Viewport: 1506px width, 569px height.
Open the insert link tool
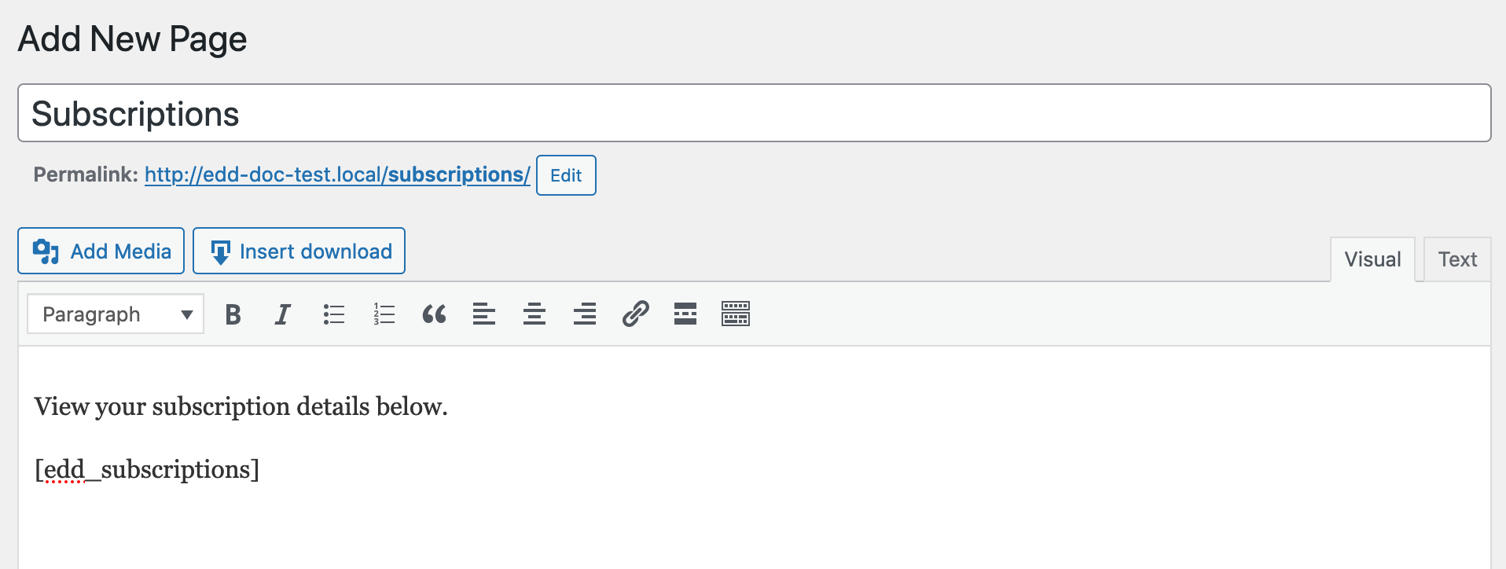click(x=635, y=314)
